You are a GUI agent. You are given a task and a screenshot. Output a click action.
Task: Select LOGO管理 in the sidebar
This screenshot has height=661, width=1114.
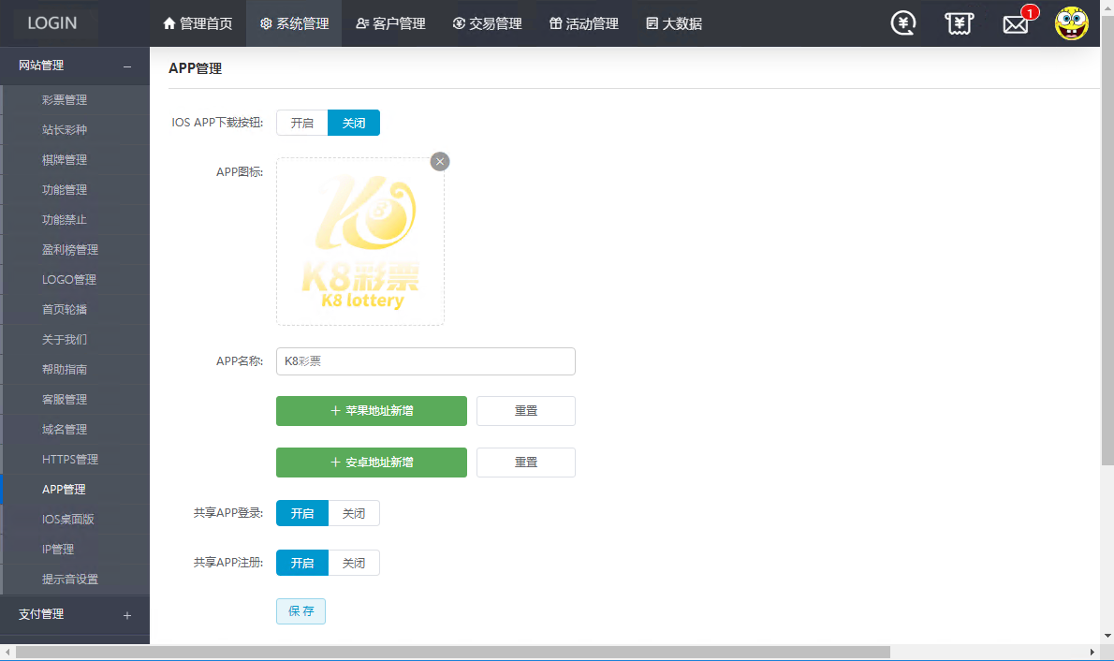69,280
